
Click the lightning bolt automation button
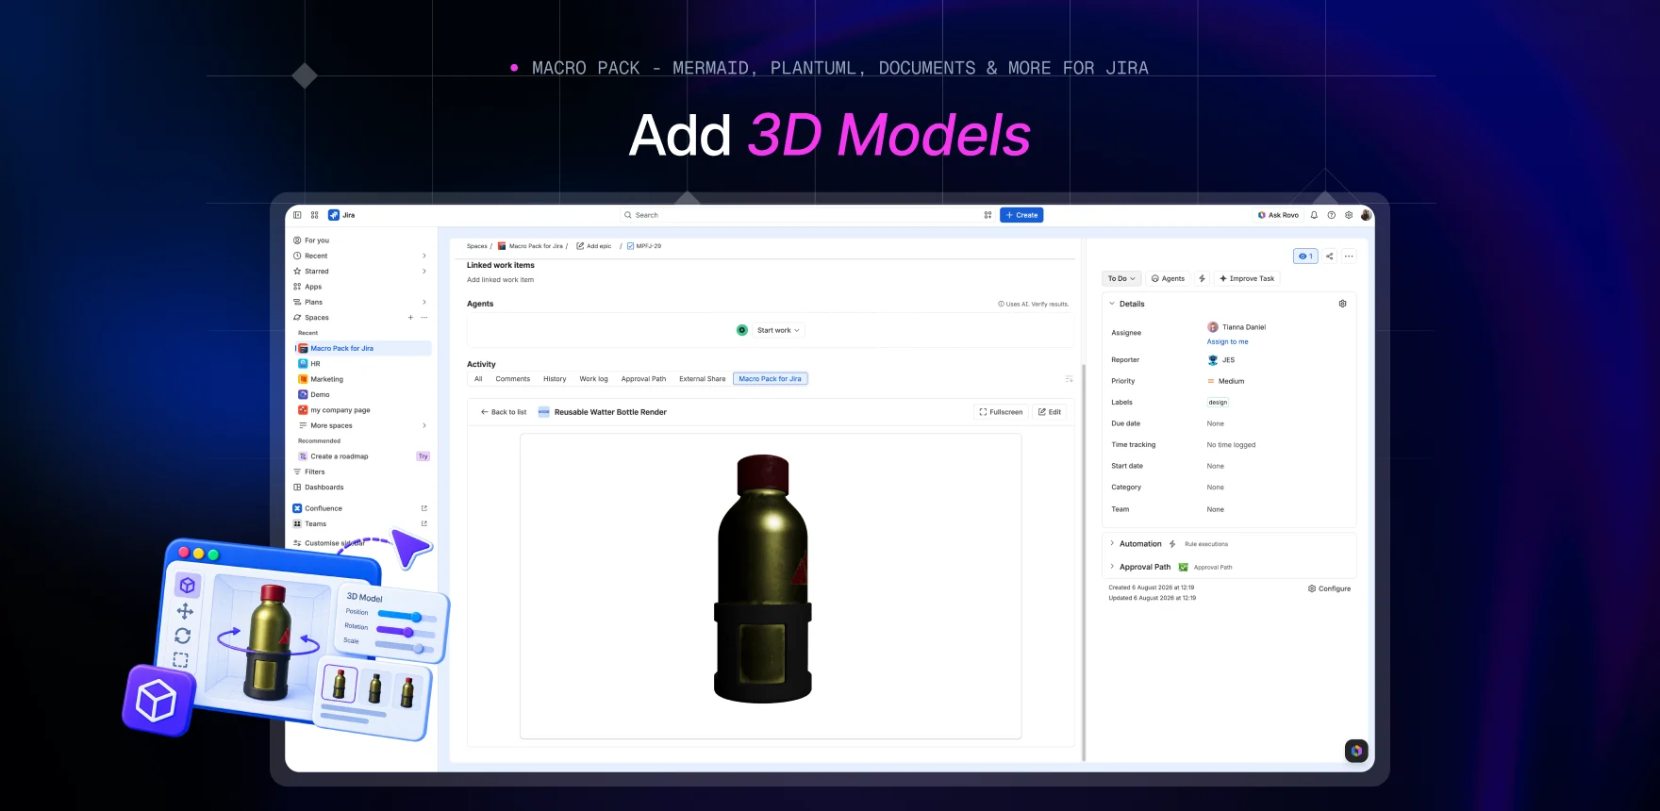[x=1202, y=278]
